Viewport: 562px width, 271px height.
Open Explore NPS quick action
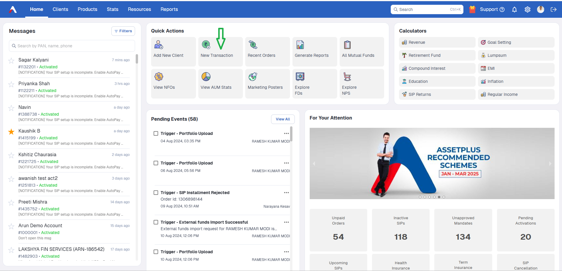pyautogui.click(x=362, y=84)
